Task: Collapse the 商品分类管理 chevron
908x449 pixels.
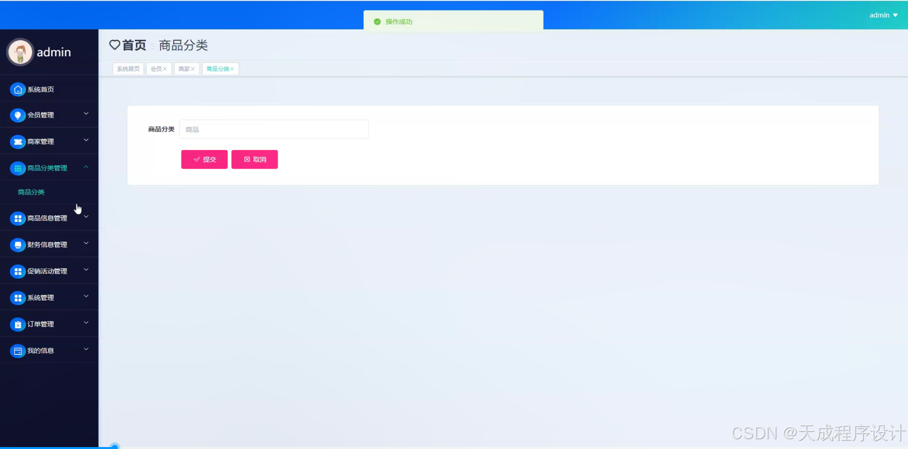Action: [86, 167]
